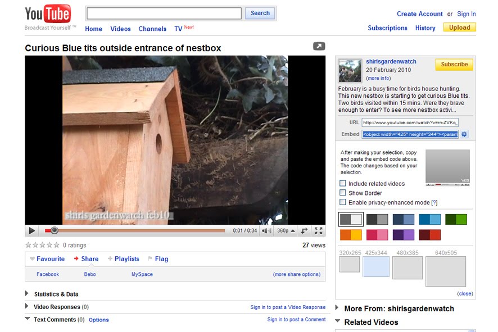Open the comments Options link

(x=99, y=320)
